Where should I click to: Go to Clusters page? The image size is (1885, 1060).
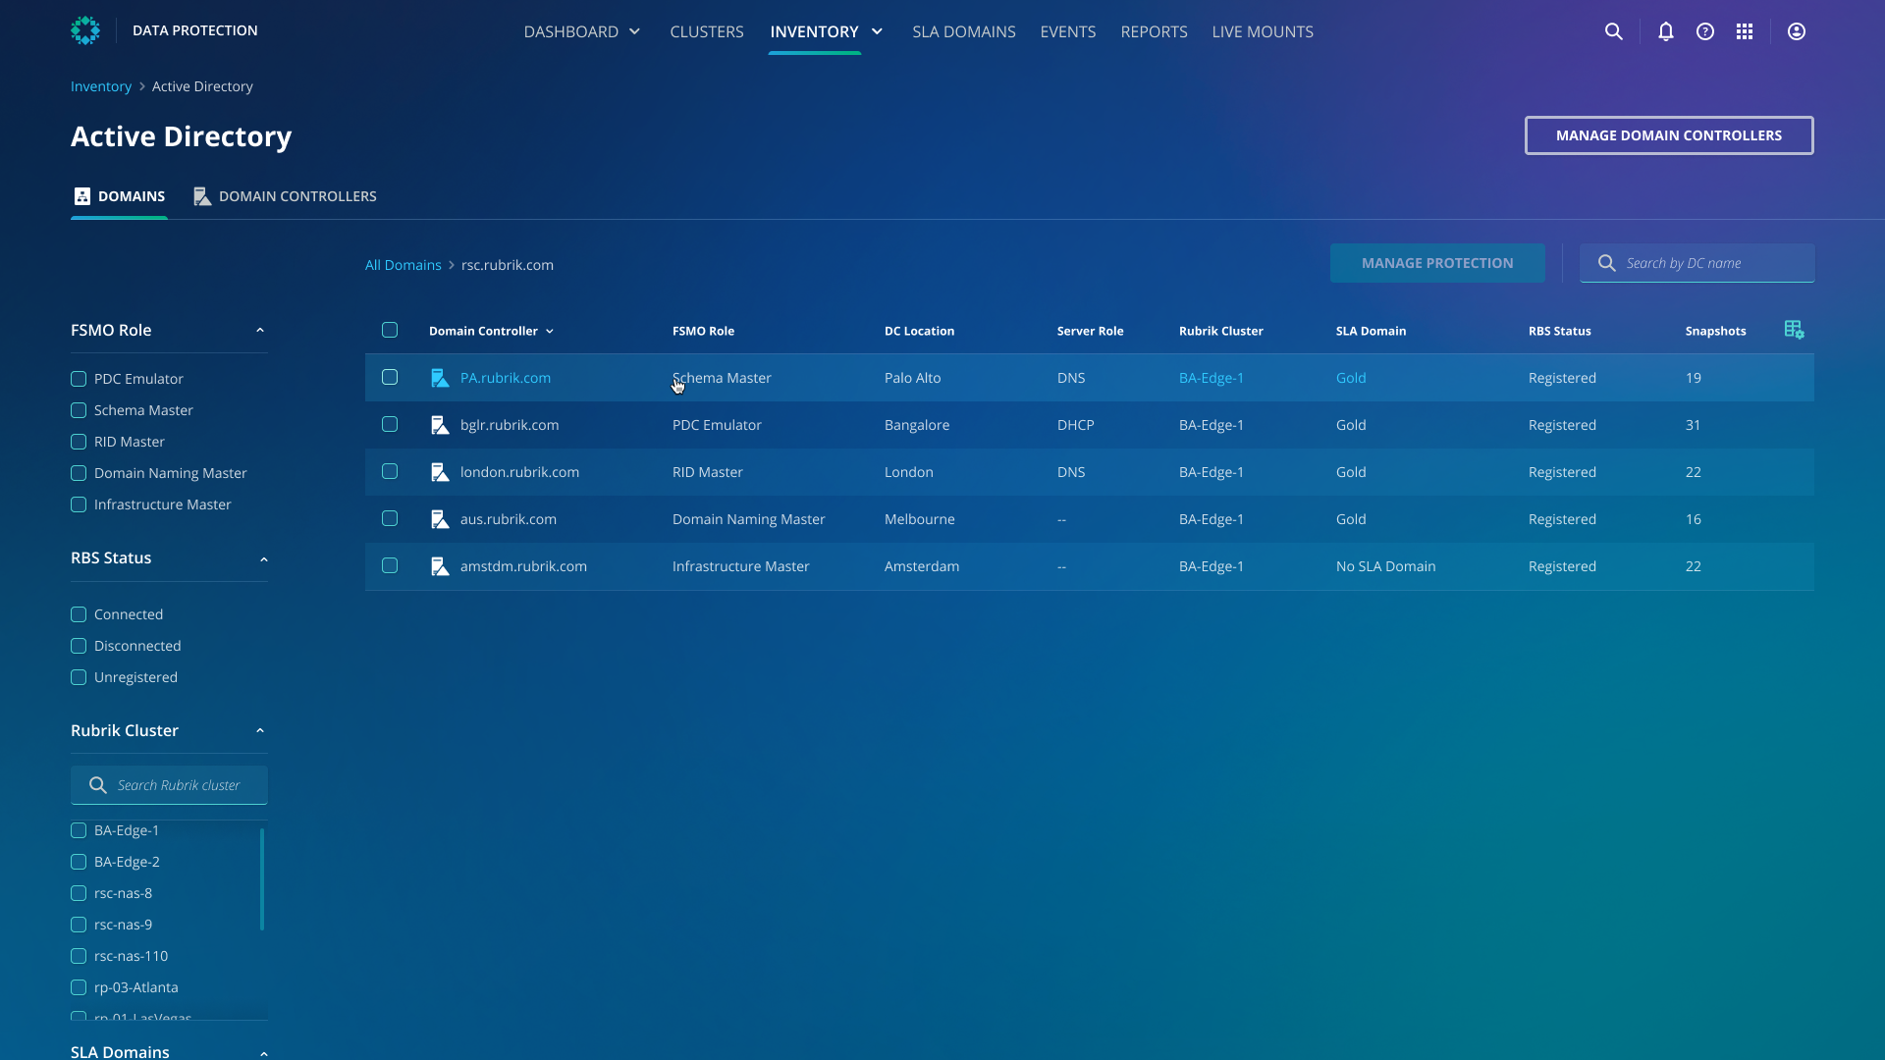pyautogui.click(x=707, y=31)
